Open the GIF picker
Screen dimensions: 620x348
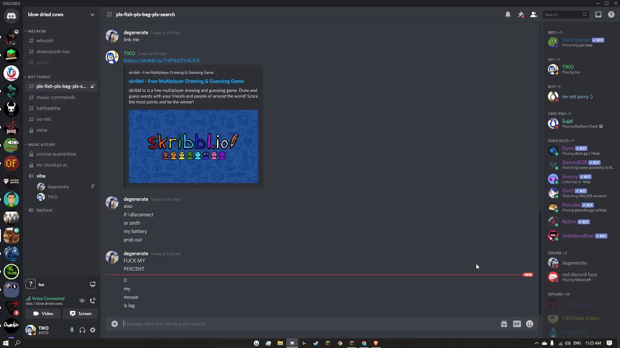[517, 324]
